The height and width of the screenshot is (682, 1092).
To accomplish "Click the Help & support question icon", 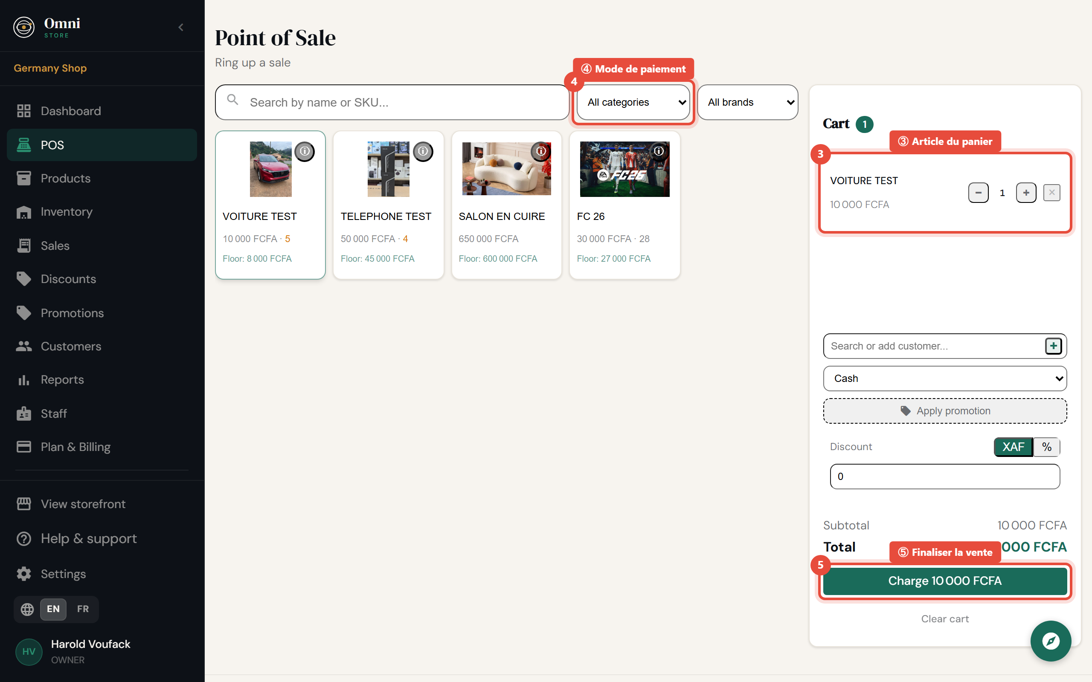I will tap(23, 538).
